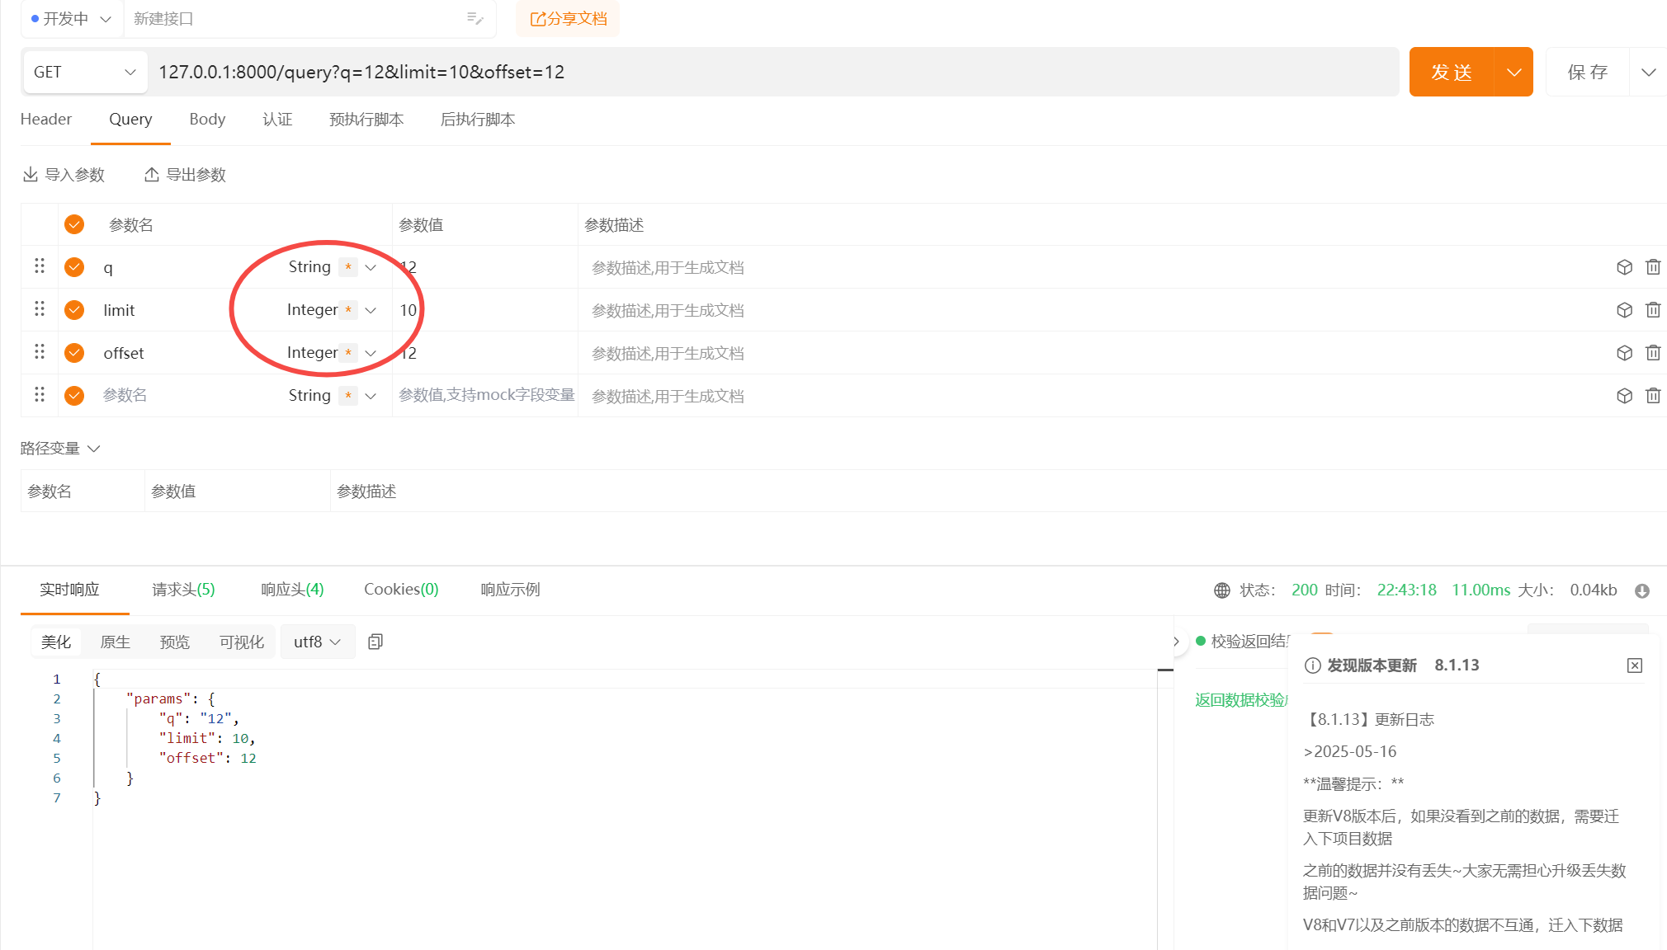Click the download response icon
The width and height of the screenshot is (1667, 950).
point(1642,590)
